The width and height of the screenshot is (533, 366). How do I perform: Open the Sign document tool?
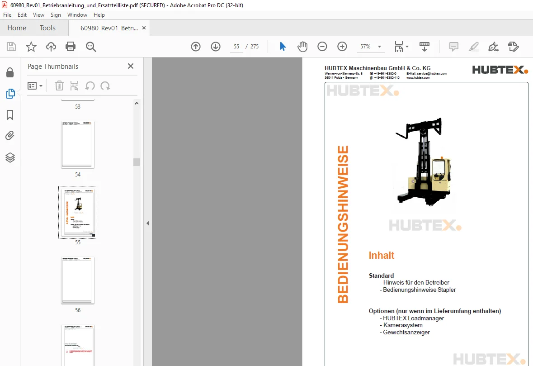[493, 47]
